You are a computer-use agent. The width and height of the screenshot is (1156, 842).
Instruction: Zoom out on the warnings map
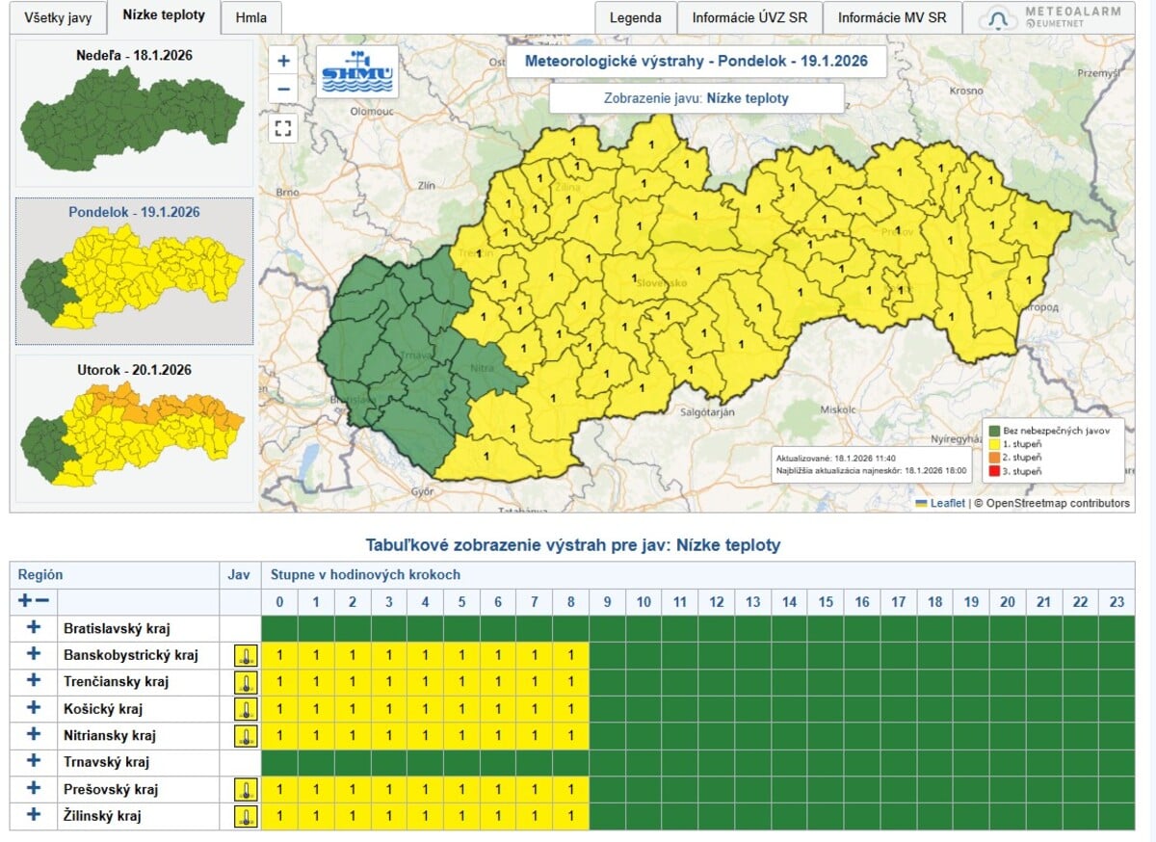click(x=283, y=90)
